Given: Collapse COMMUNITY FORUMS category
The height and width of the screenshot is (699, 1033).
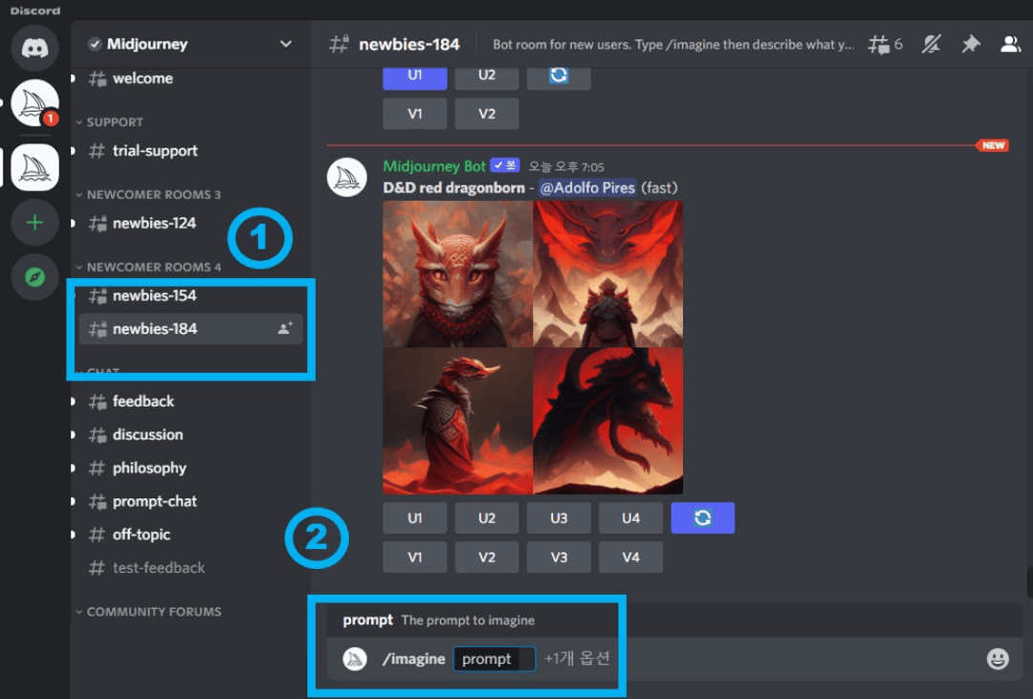Looking at the screenshot, I should [x=147, y=611].
